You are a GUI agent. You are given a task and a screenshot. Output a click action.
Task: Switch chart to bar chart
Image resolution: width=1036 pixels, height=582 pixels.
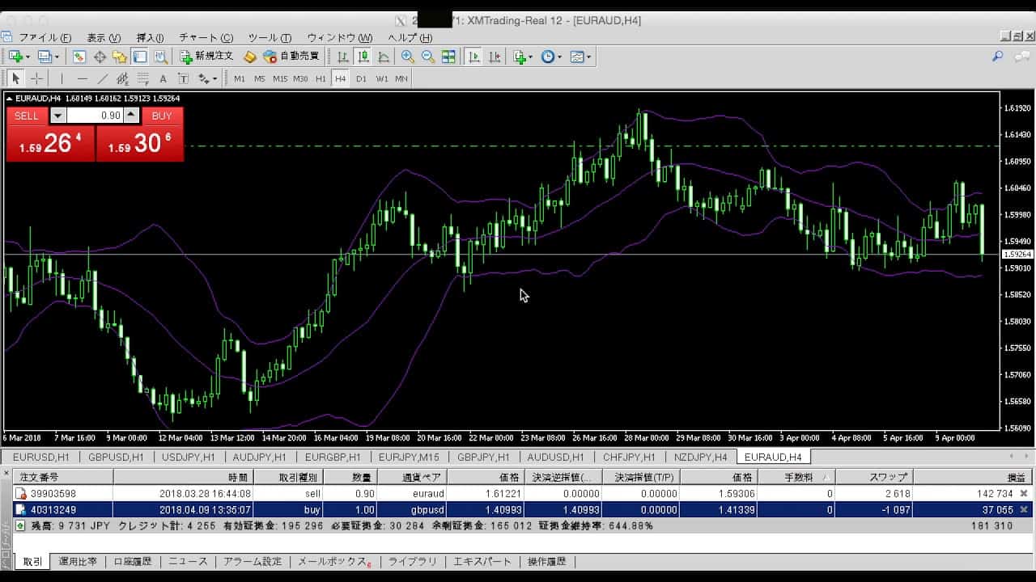point(343,57)
